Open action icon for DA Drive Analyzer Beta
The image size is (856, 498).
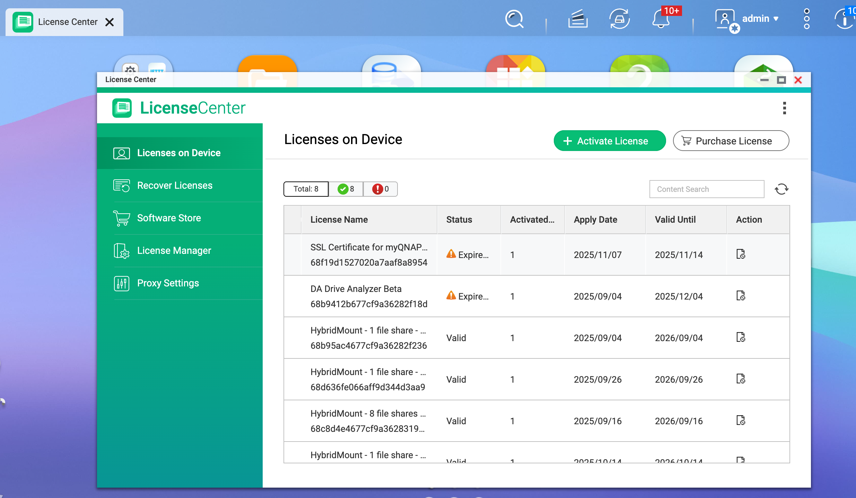pos(741,296)
